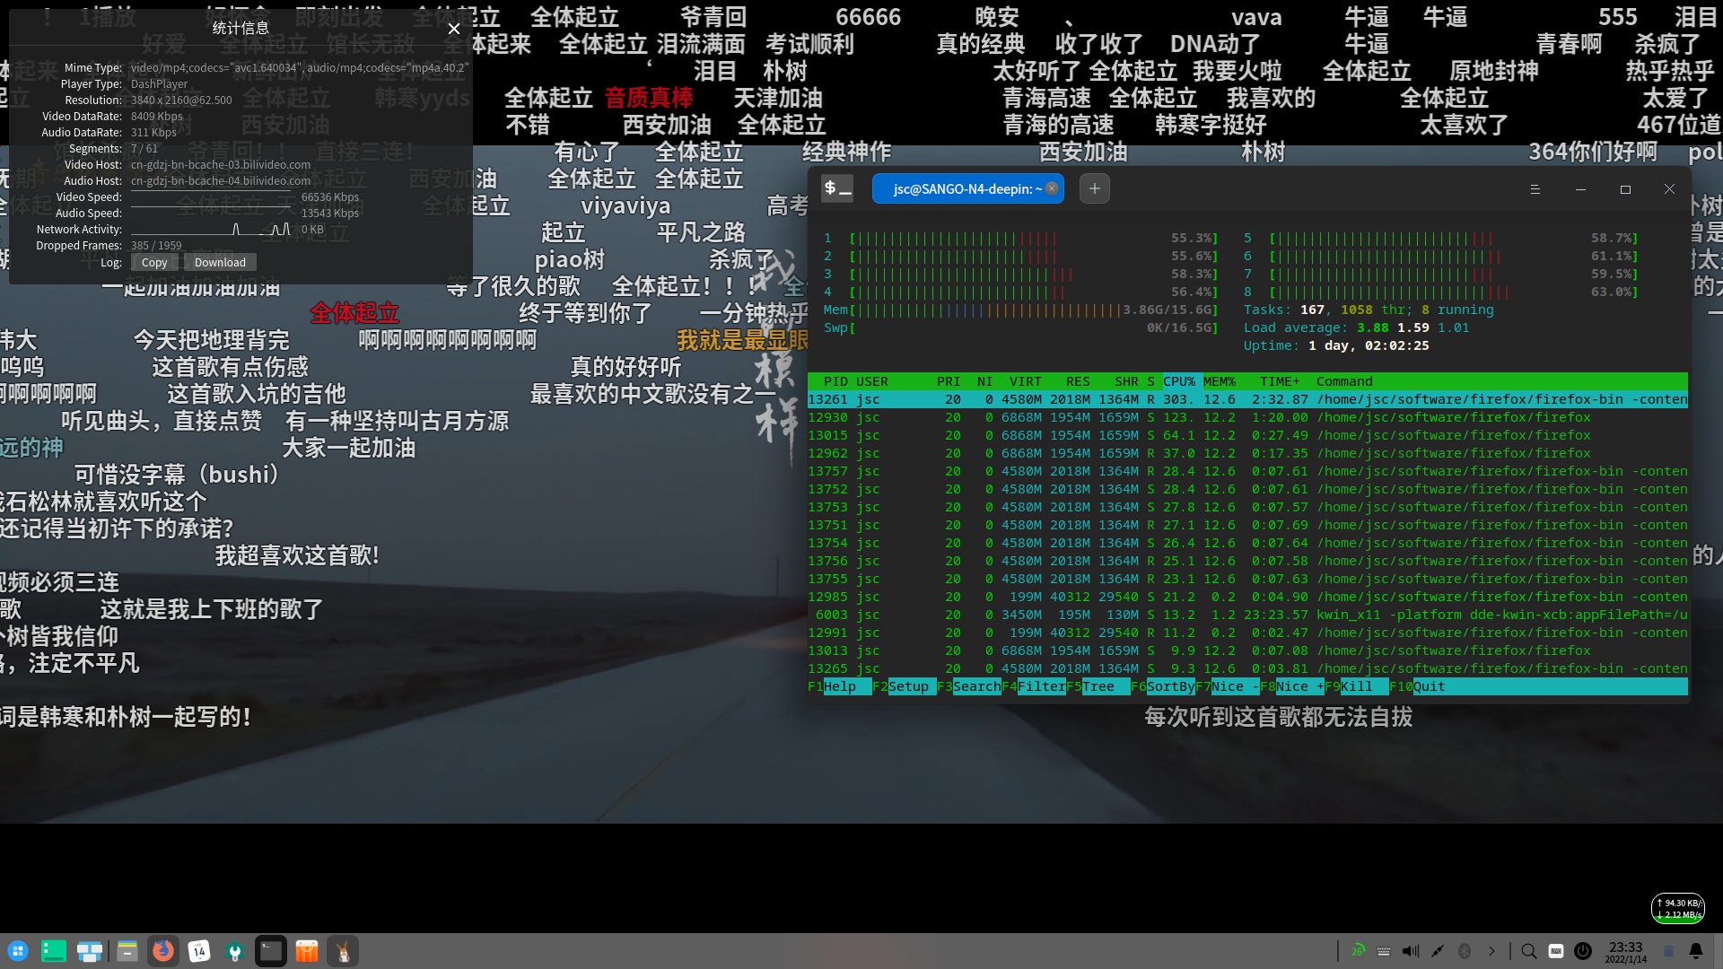Click the volume speaker tray icon
1723x969 pixels.
click(x=1411, y=951)
